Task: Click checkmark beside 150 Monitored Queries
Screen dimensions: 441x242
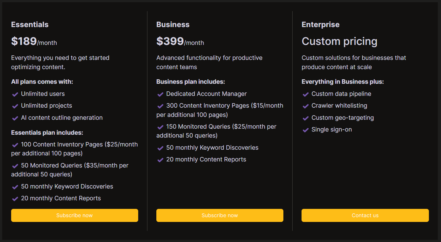Action: (160, 127)
